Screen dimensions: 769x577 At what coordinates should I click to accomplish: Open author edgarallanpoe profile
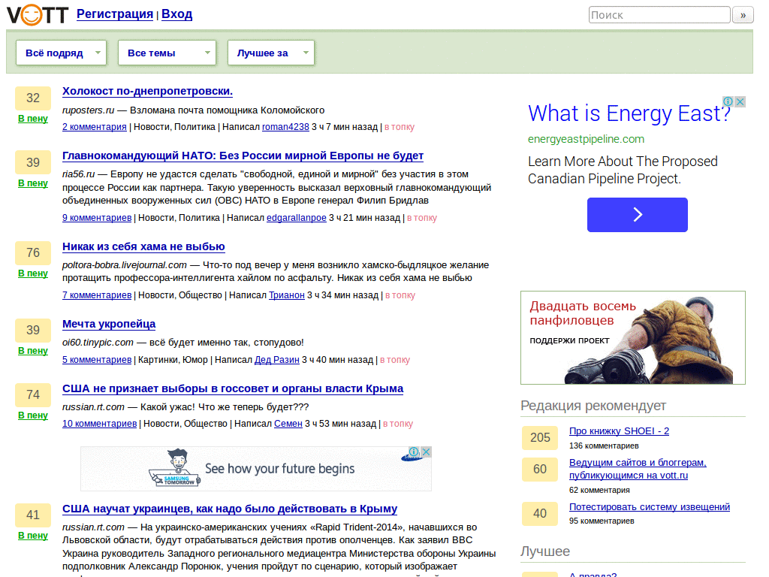(296, 218)
